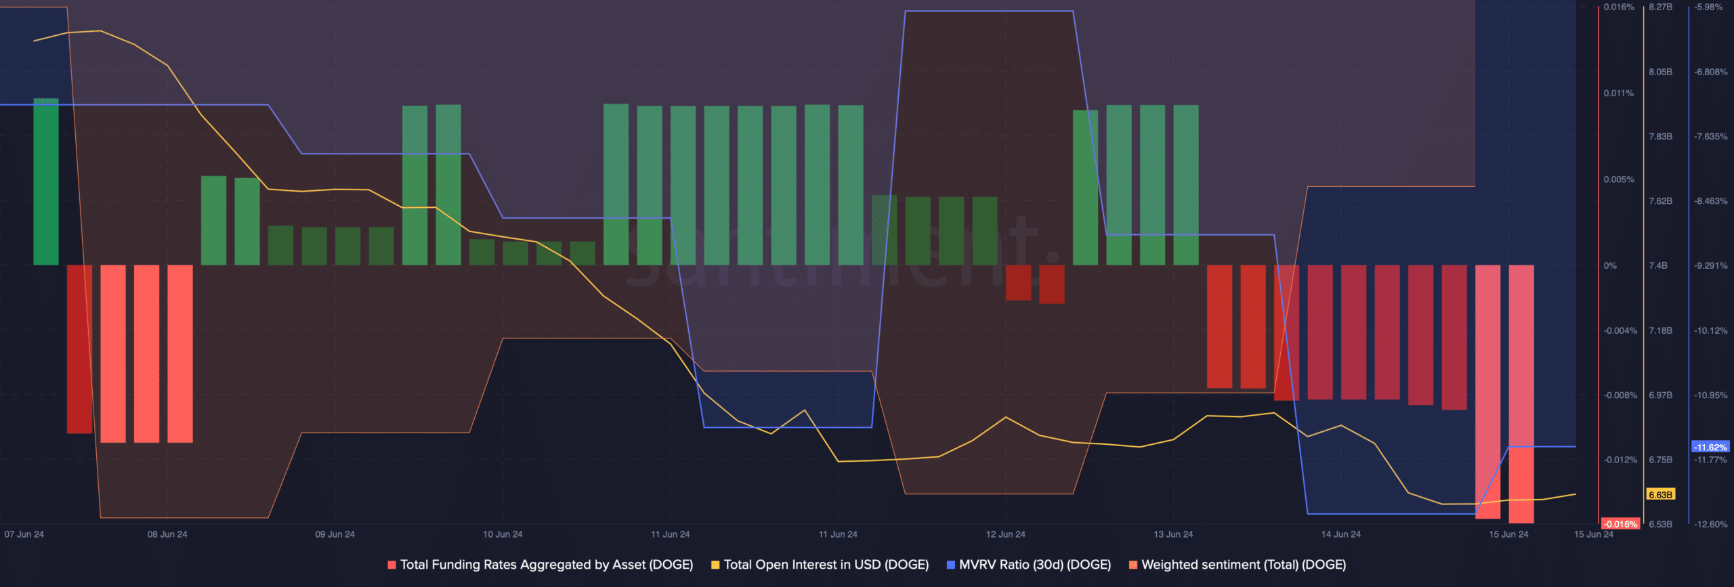The height and width of the screenshot is (587, 1734).
Task: Click the Total Open Interest in USD legend label
Action: (826, 565)
